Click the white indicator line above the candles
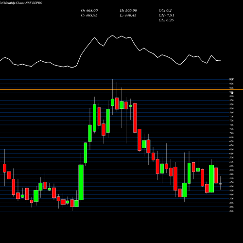Image resolution: width=243 pixels, height=243 pixels. coord(110,52)
